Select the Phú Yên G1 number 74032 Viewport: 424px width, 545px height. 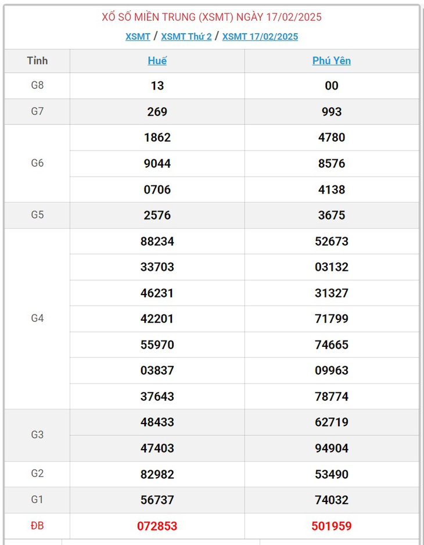332,500
